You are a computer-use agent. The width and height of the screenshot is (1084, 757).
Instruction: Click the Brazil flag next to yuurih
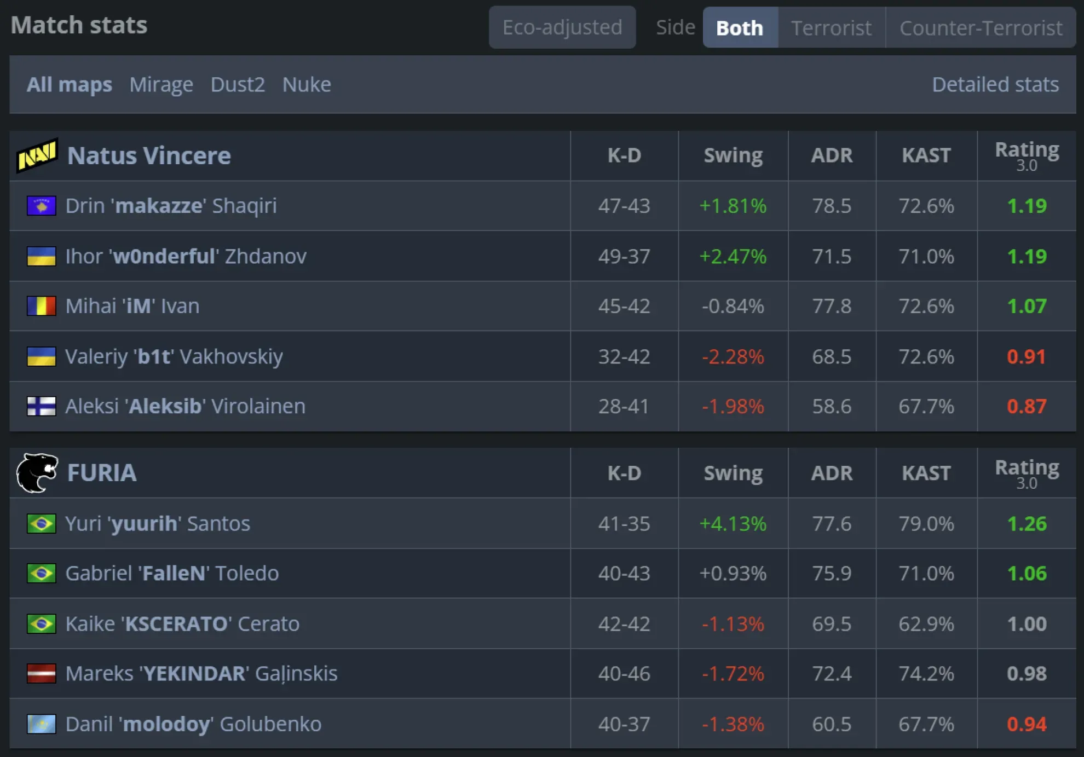pos(42,523)
